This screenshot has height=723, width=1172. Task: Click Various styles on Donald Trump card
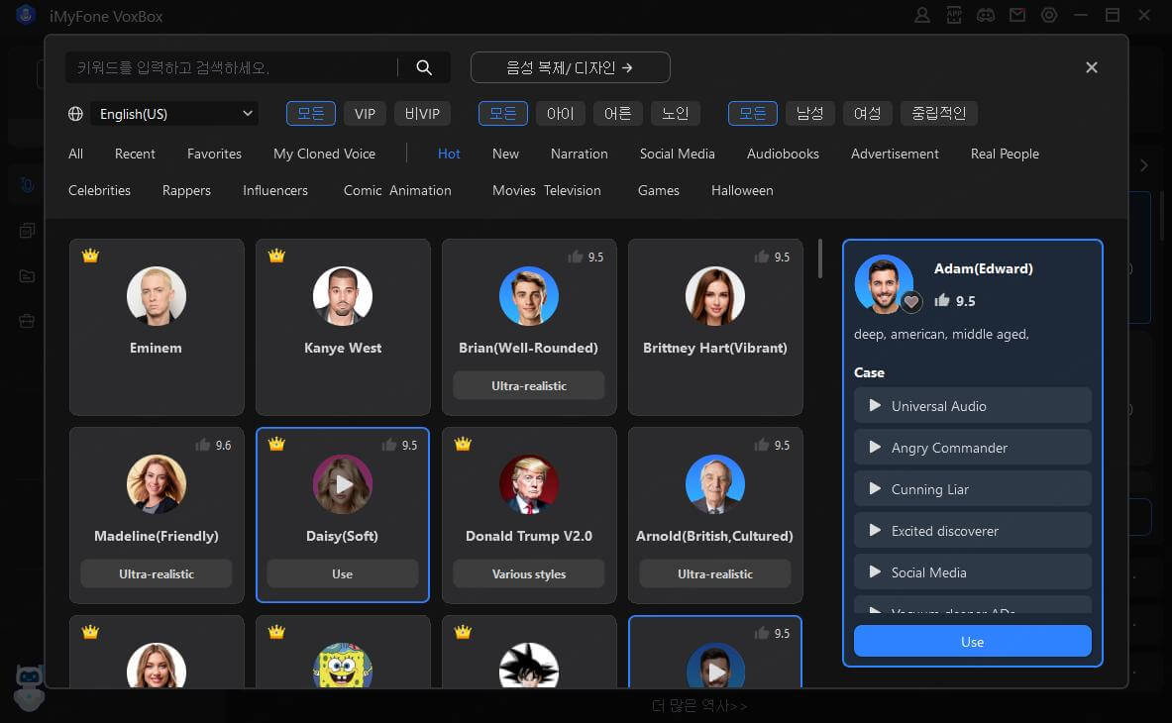(528, 573)
